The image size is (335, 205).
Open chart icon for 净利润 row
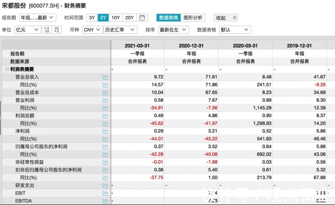[106, 131]
